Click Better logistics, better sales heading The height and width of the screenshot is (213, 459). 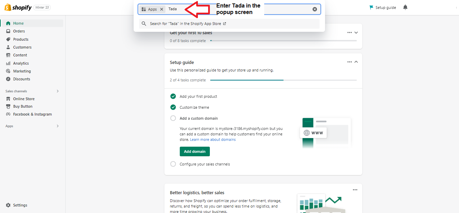click(197, 192)
